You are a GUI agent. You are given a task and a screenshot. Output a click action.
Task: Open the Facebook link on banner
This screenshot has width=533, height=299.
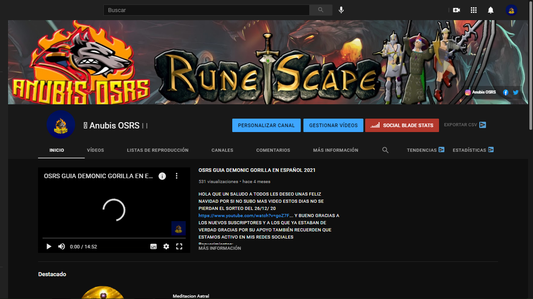point(505,92)
